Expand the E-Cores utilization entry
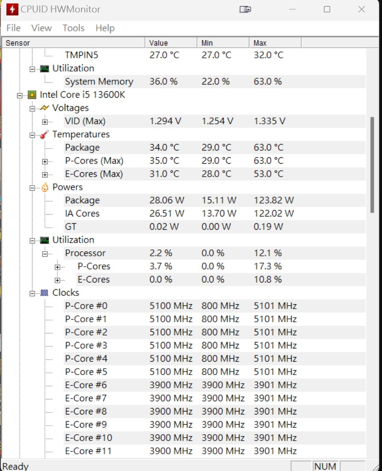Screen dimensions: 382x471 [x=57, y=280]
